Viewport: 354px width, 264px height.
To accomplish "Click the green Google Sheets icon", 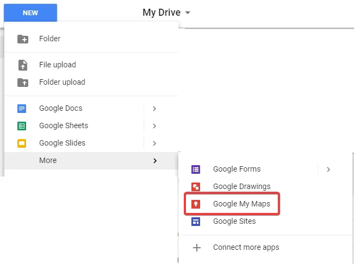I will [22, 126].
